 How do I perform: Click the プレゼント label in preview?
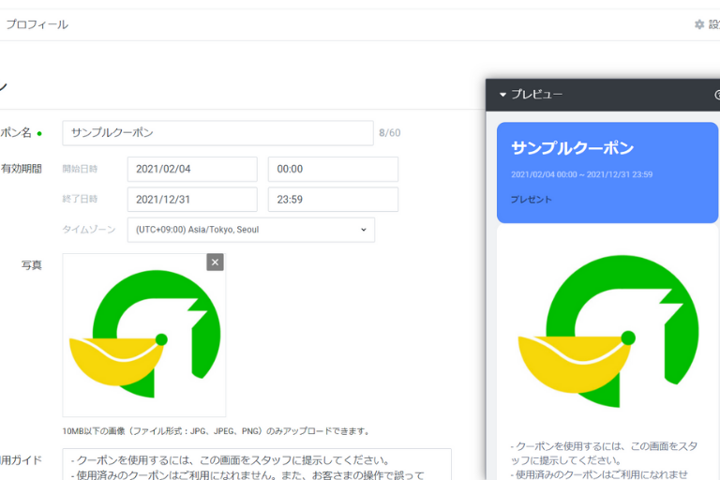tap(532, 200)
